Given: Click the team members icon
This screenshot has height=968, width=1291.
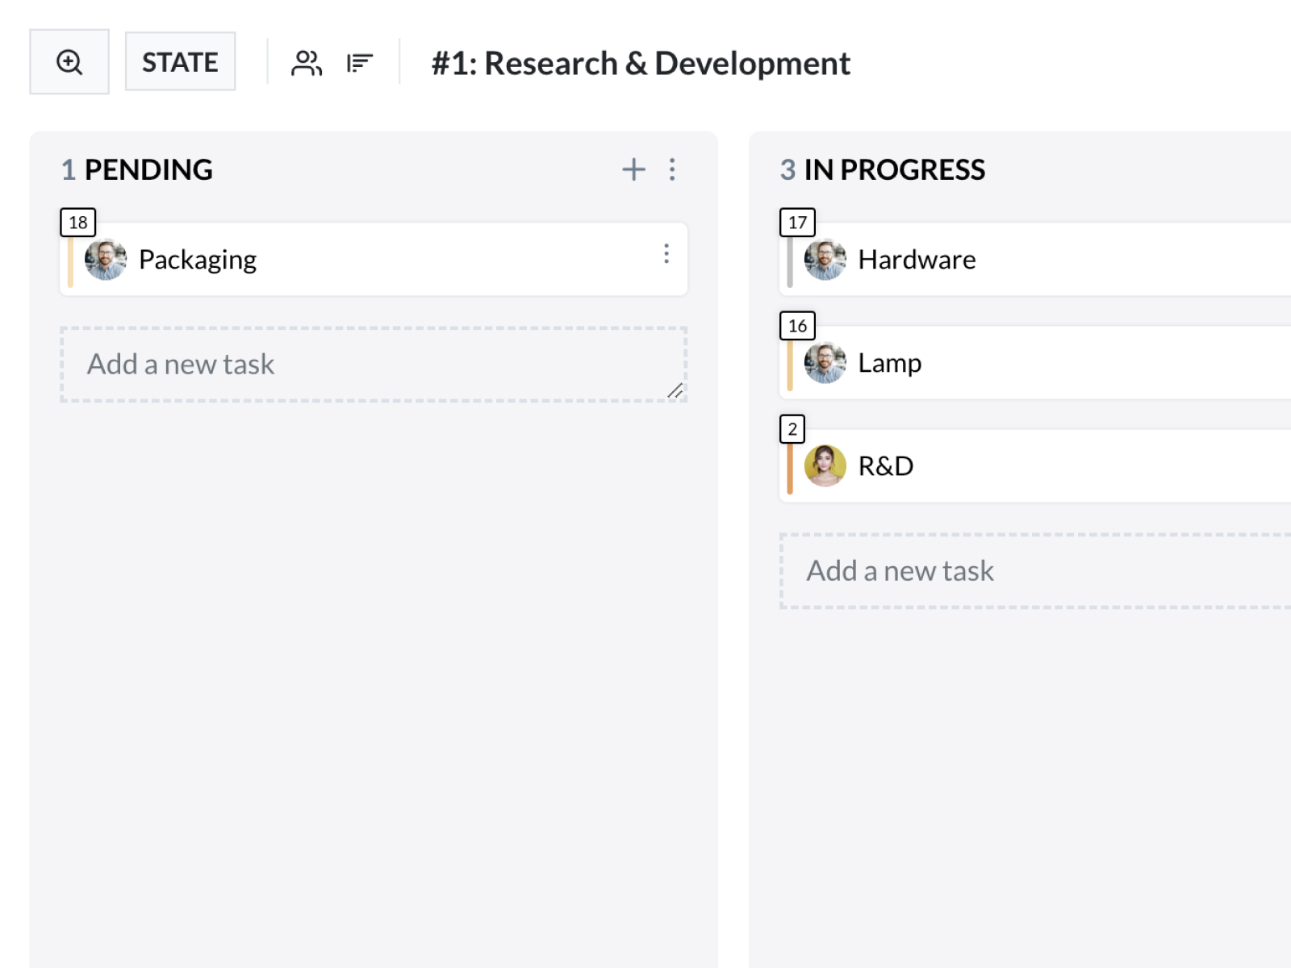Looking at the screenshot, I should (306, 63).
